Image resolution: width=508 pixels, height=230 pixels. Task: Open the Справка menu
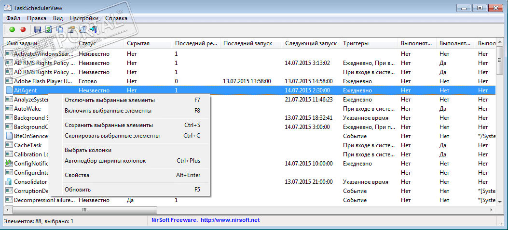pos(116,18)
